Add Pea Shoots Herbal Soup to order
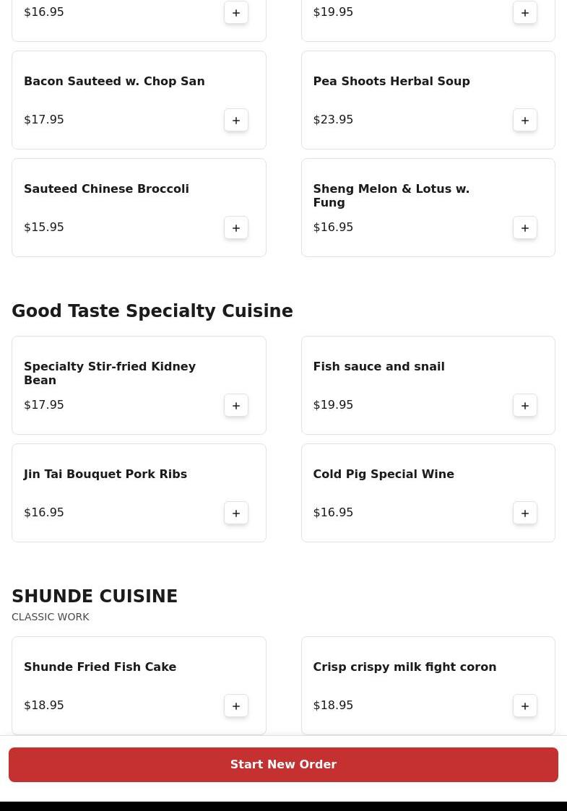This screenshot has width=567, height=811. click(525, 120)
